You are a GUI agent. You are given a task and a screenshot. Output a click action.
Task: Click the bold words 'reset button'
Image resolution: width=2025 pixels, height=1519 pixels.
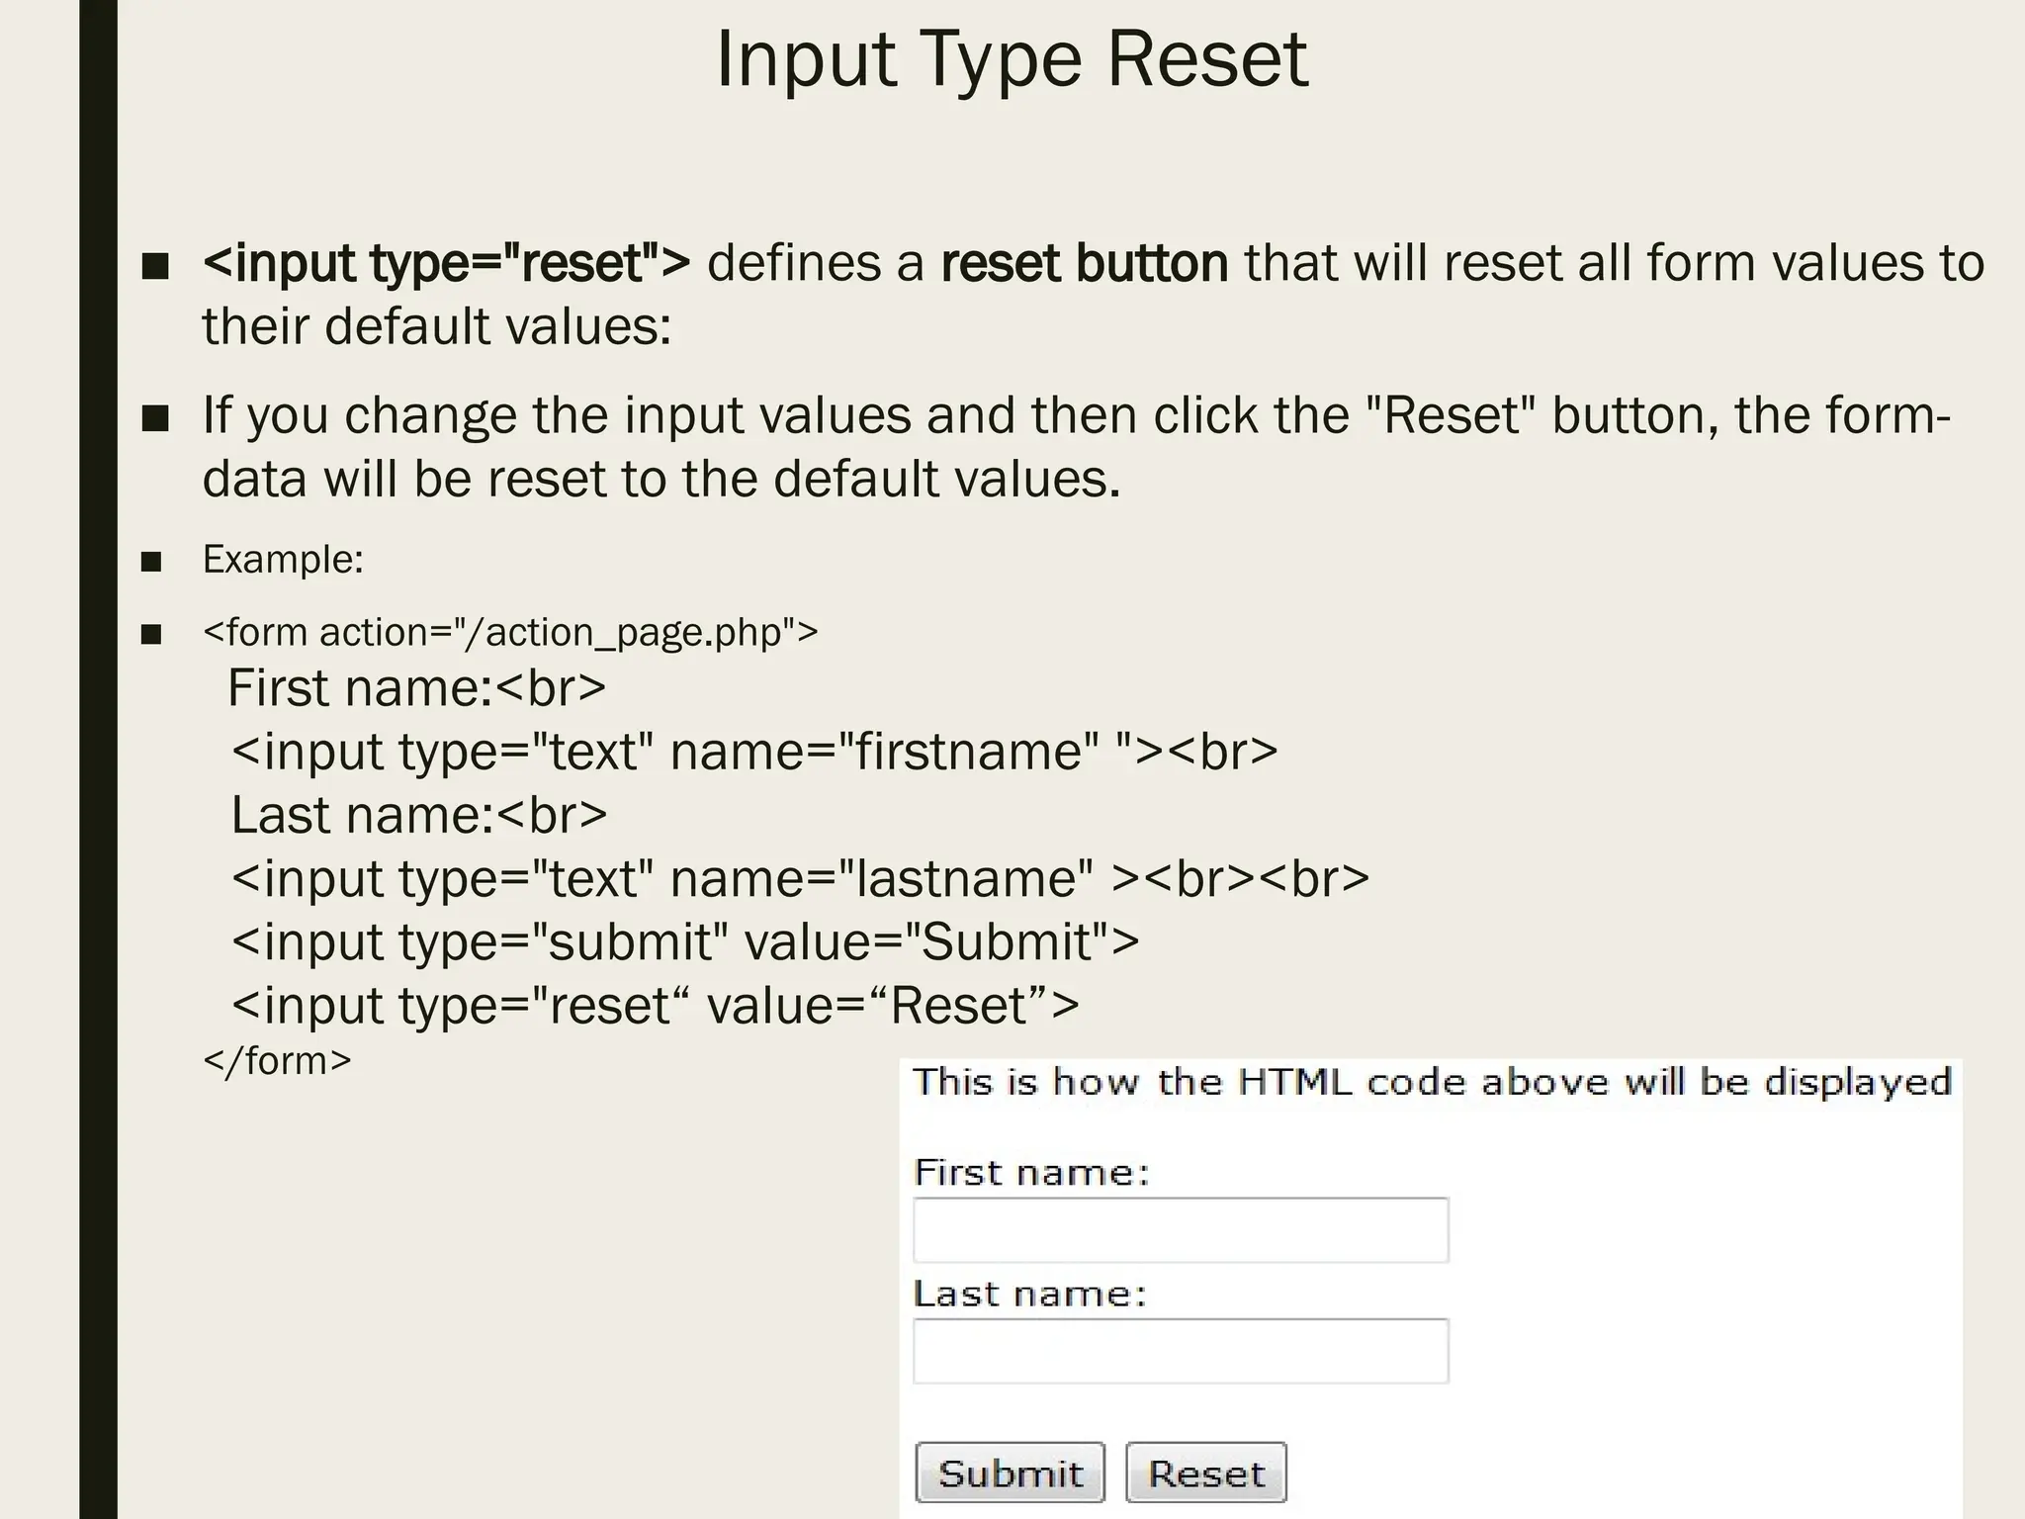click(1085, 263)
